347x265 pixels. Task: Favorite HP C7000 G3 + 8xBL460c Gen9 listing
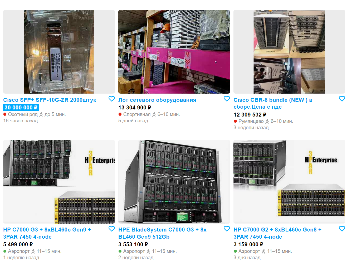tap(112, 229)
